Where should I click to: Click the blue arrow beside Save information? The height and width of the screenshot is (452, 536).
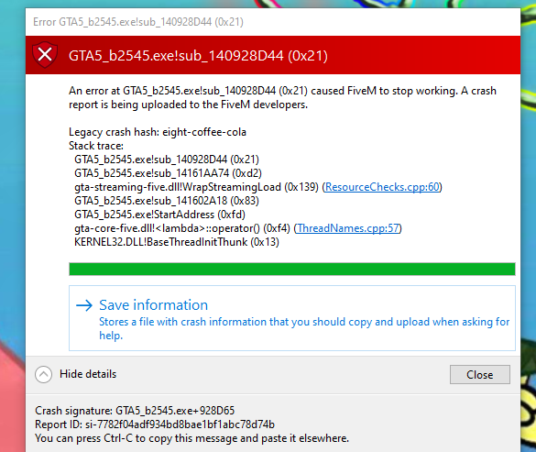click(x=84, y=305)
